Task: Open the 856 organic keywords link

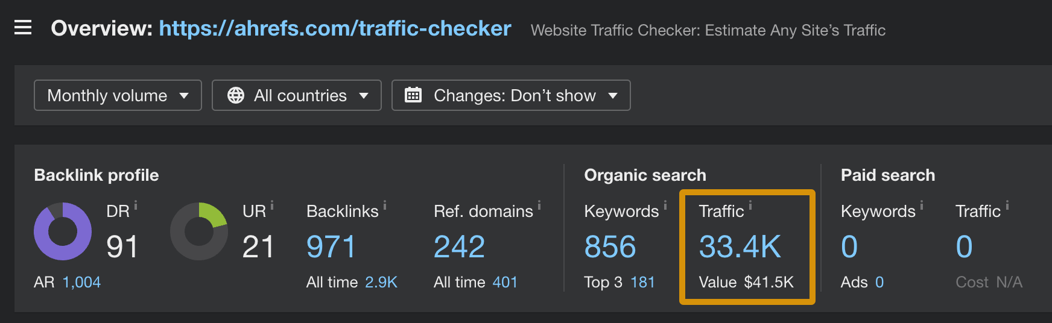Action: pos(610,247)
